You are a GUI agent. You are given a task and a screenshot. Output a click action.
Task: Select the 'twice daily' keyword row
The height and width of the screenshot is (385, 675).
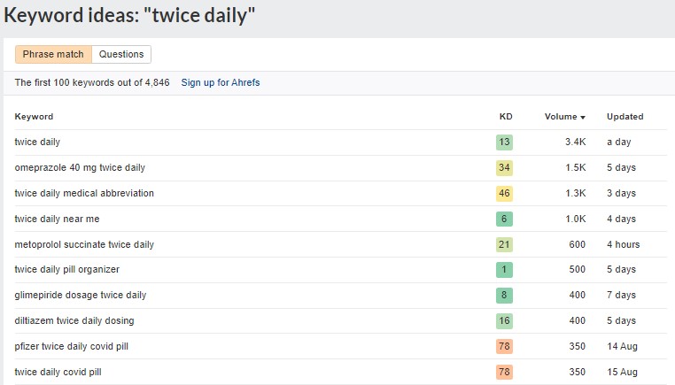37,142
